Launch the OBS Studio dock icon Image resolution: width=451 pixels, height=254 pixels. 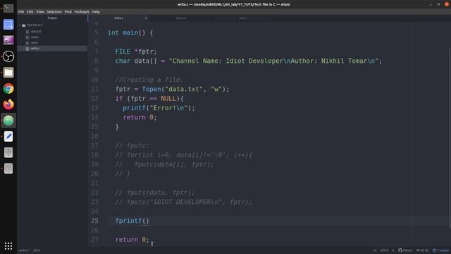click(x=8, y=56)
